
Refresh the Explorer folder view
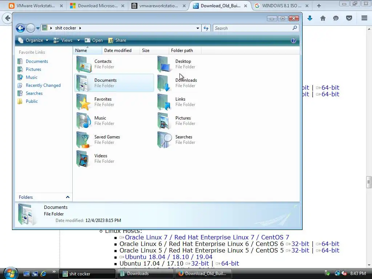(206, 28)
